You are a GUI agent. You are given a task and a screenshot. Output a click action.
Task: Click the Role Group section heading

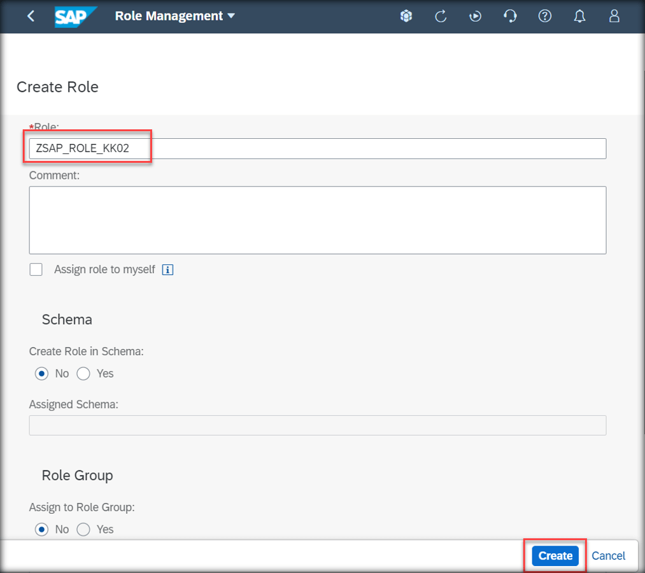(77, 476)
